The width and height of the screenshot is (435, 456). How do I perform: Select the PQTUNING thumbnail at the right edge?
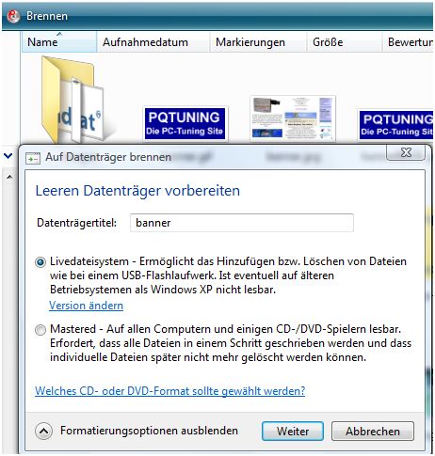tap(396, 124)
